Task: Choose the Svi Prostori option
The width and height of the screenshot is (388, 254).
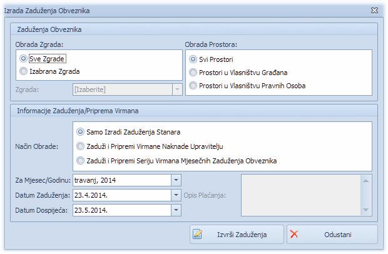Action: [193, 59]
